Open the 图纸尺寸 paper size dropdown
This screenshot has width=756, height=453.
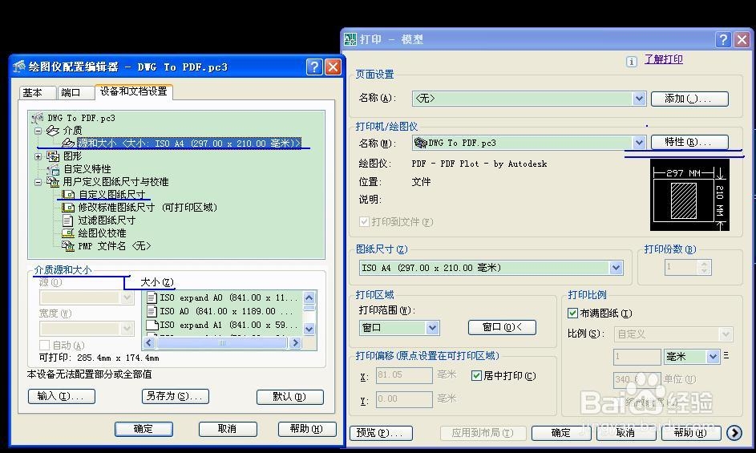(616, 268)
